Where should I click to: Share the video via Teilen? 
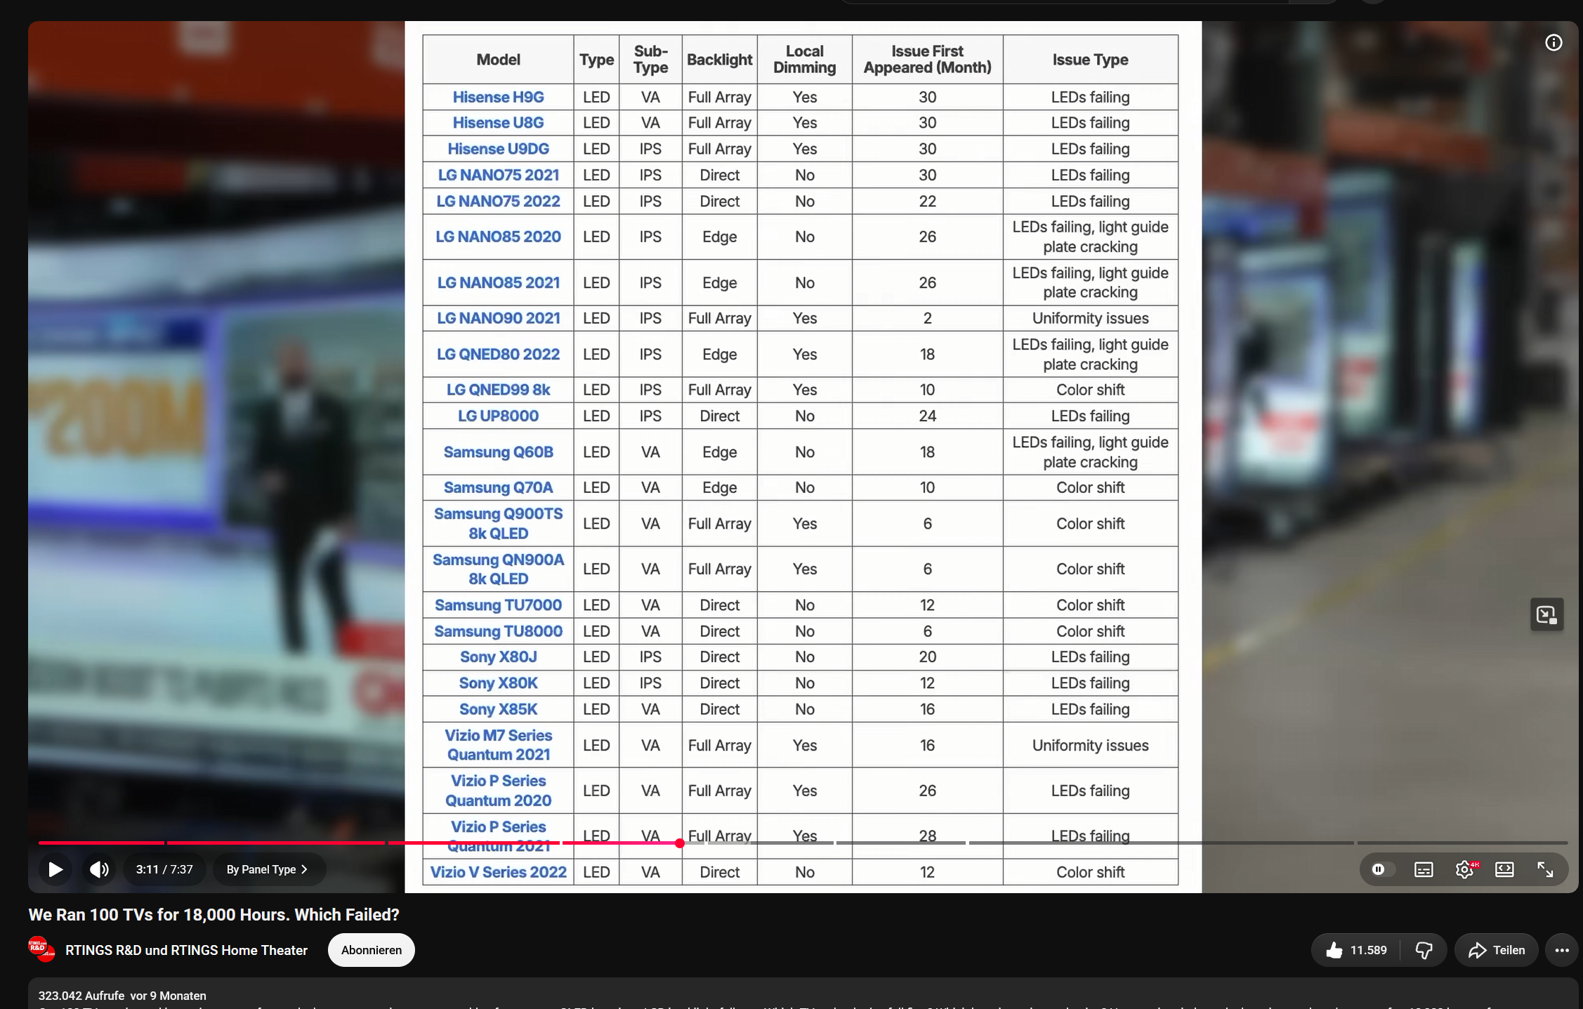pos(1496,950)
